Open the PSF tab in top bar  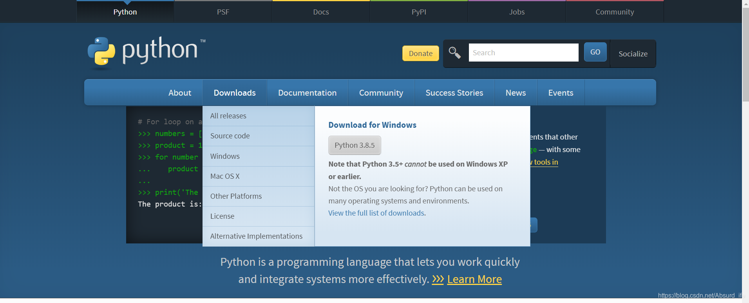coord(223,12)
